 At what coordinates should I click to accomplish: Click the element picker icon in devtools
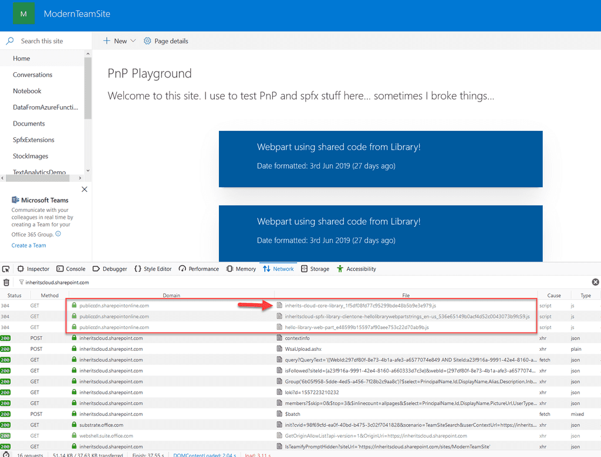(x=6, y=269)
